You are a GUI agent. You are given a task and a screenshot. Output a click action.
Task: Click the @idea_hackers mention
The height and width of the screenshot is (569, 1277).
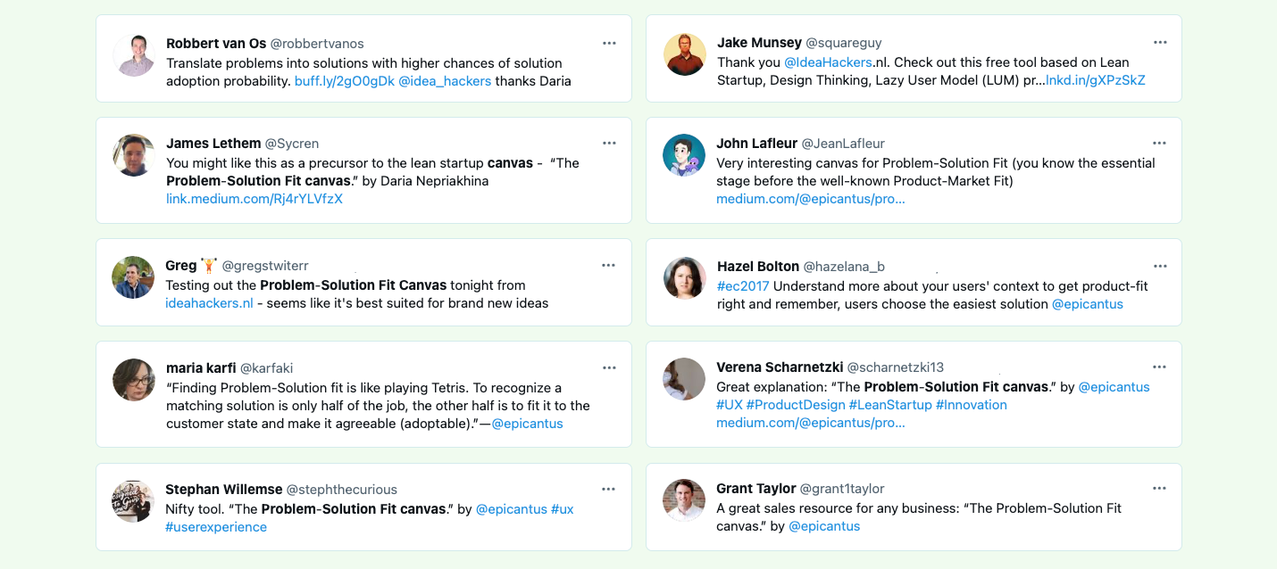(445, 81)
